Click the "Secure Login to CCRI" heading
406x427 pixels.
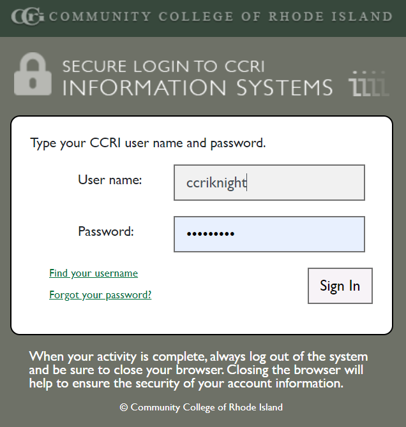click(163, 66)
